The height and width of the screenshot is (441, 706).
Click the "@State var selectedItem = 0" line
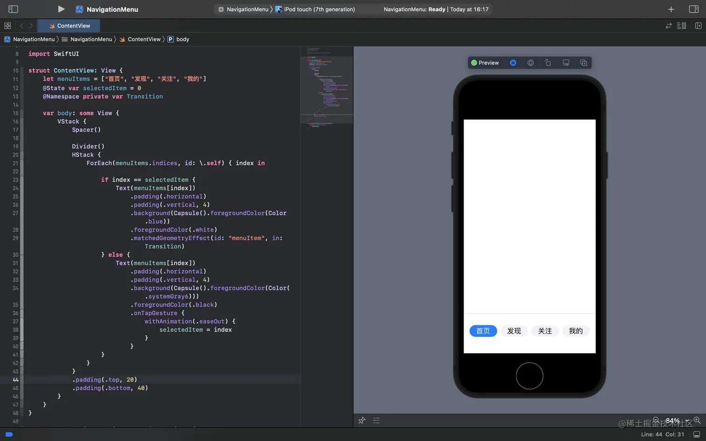pyautogui.click(x=92, y=88)
